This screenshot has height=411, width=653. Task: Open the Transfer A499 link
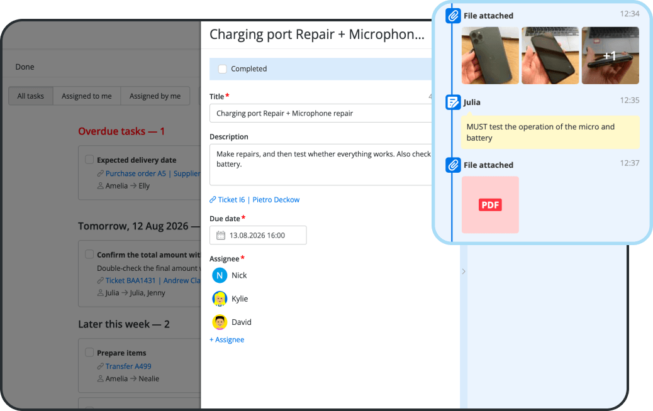coord(128,366)
